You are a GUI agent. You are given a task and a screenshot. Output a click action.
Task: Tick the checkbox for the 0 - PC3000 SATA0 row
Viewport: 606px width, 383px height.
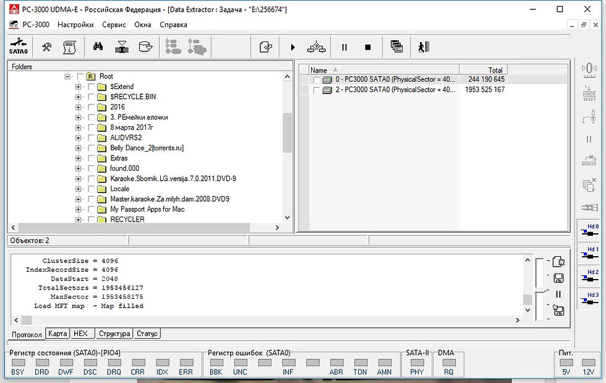coord(316,80)
